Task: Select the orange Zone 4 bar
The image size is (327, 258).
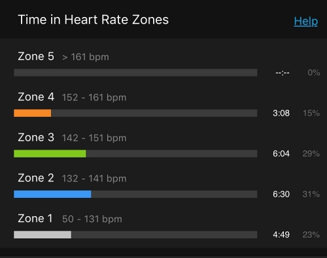Action: [x=33, y=113]
